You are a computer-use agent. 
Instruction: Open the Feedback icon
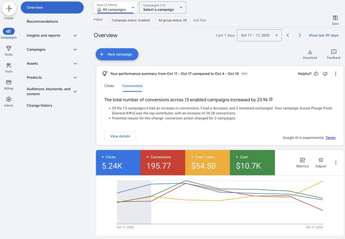pyautogui.click(x=333, y=52)
